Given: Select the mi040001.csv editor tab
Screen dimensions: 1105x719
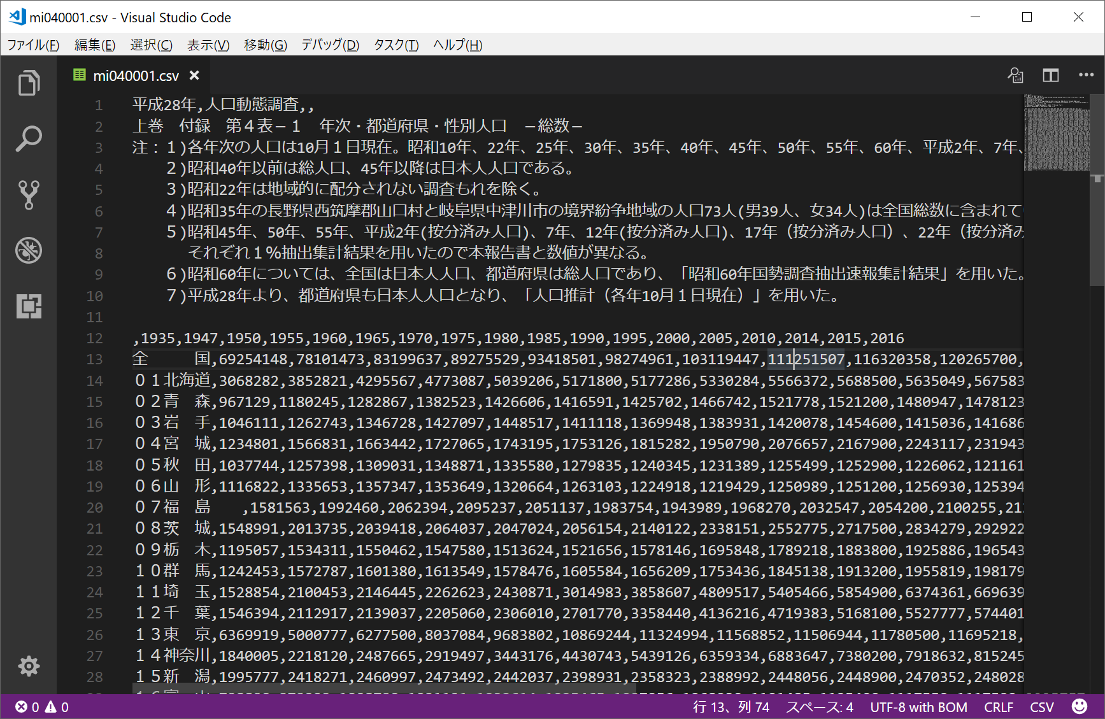Looking at the screenshot, I should (134, 76).
